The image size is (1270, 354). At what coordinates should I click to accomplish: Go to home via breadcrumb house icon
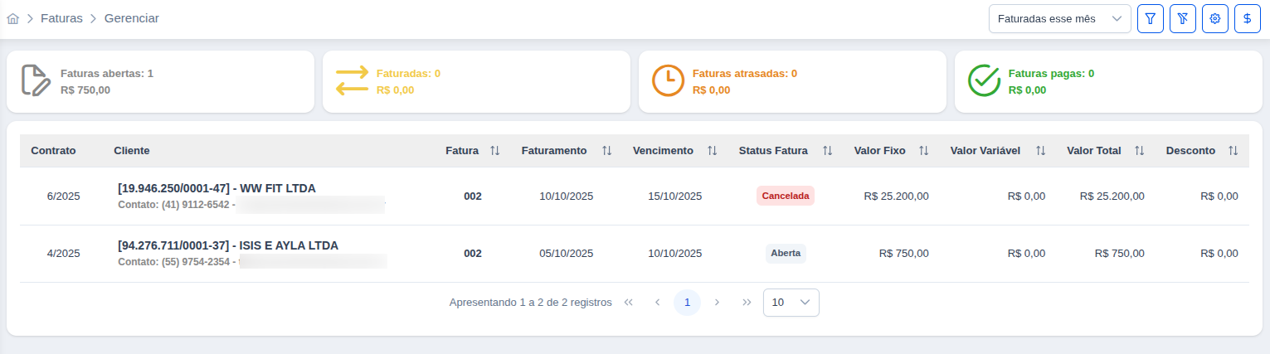(x=12, y=18)
